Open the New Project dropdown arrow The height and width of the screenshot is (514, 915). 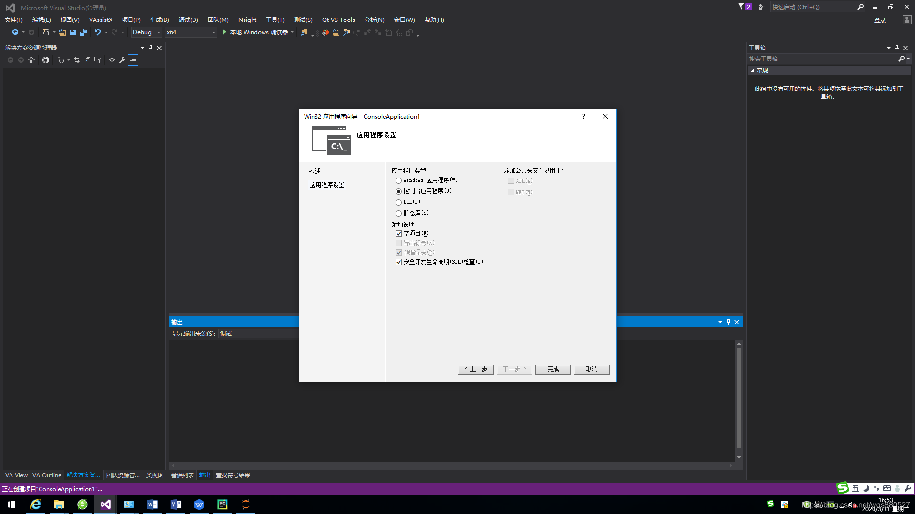pos(54,32)
